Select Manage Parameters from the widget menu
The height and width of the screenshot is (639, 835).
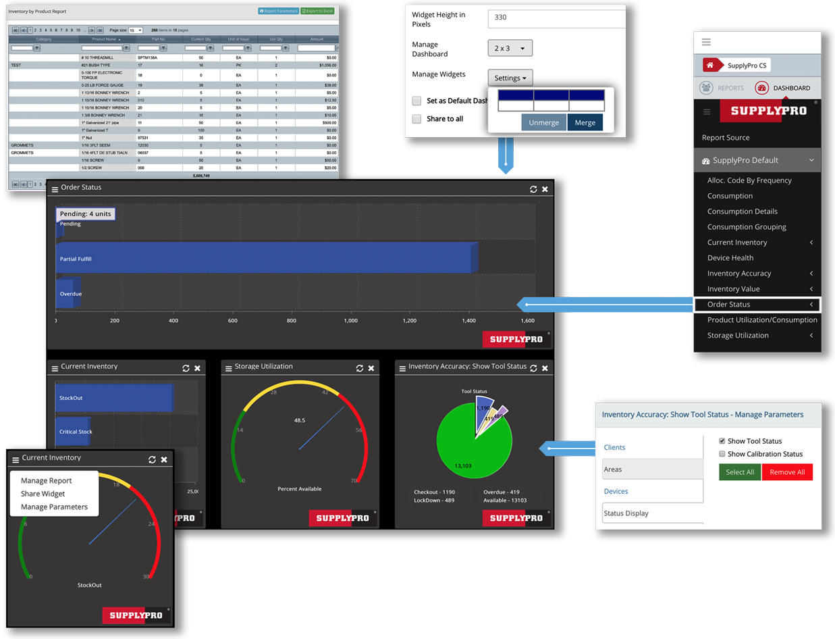point(54,507)
